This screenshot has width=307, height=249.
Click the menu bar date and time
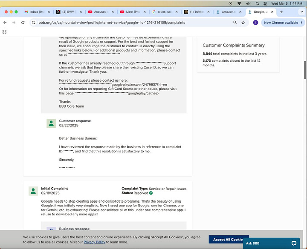[287, 3]
